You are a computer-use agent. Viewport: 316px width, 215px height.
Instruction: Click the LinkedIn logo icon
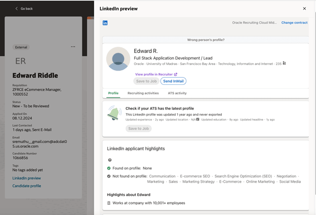point(105,23)
